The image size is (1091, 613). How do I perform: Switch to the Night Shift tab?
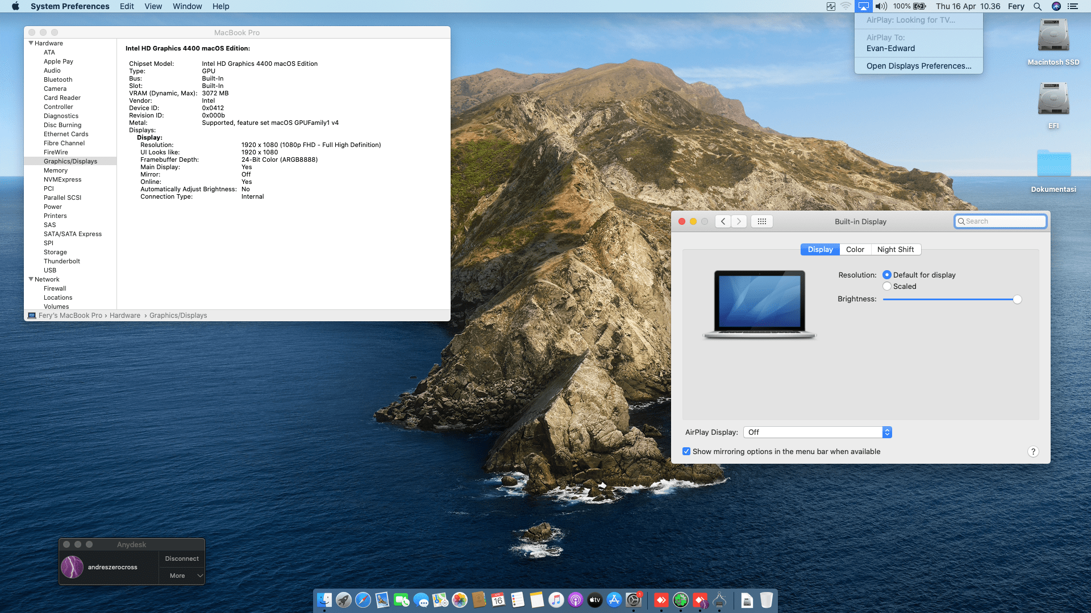click(x=895, y=249)
